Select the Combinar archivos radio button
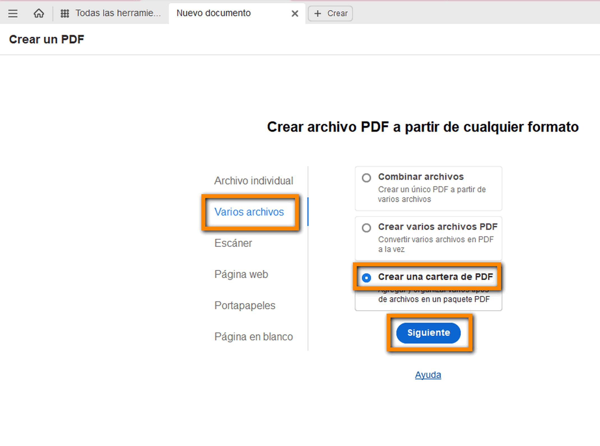Viewport: 600px width, 446px height. (366, 178)
